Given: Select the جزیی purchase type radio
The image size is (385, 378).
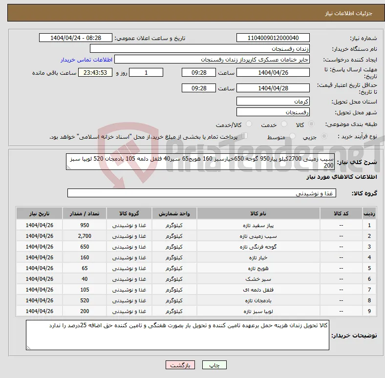Looking at the screenshot, I should tap(324, 136).
